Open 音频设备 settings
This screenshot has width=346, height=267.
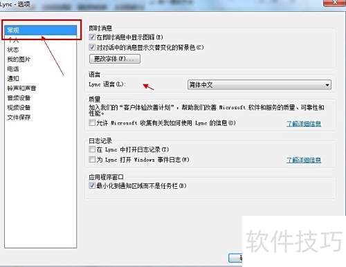click(19, 98)
